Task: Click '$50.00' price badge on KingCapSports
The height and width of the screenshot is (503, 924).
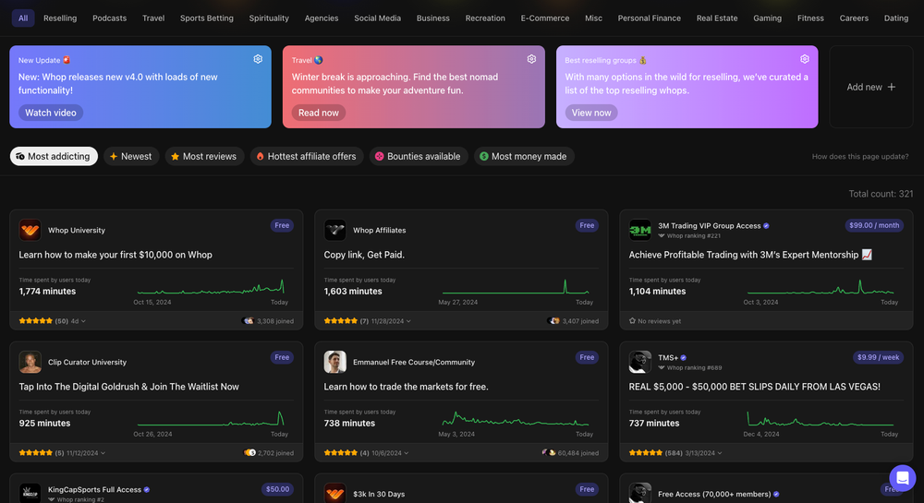Action: tap(277, 489)
